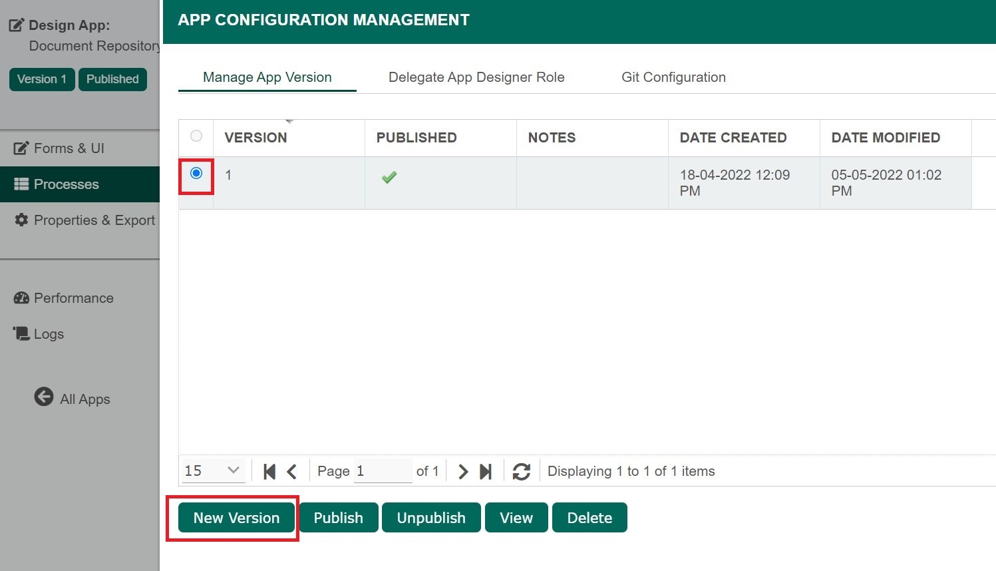Click the header row radio button
Image resolution: width=996 pixels, height=571 pixels.
(x=196, y=136)
